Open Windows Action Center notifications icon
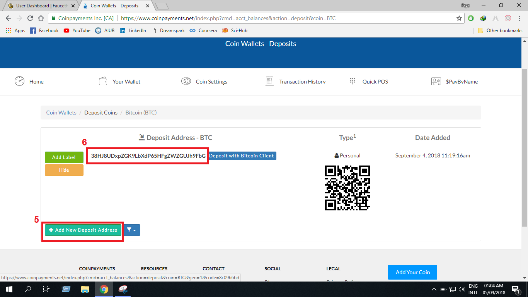Image resolution: width=528 pixels, height=297 pixels. [515, 289]
